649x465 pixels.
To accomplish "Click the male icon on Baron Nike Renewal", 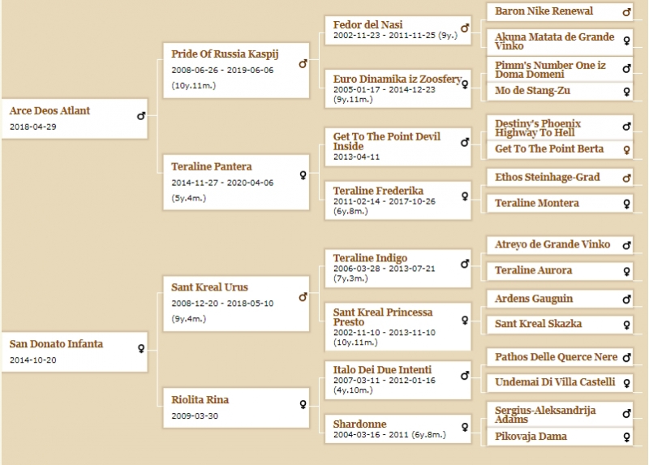I will tap(626, 12).
